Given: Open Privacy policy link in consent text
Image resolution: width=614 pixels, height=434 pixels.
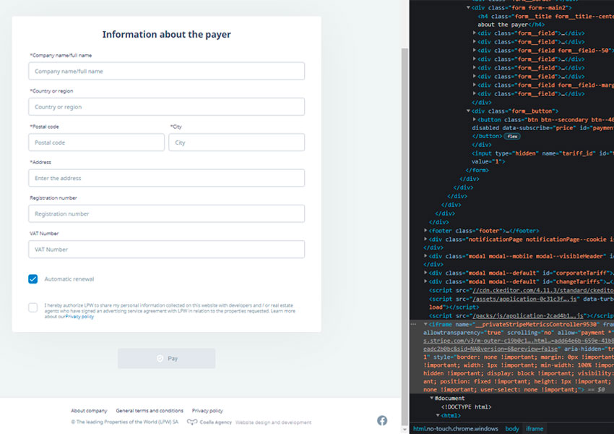Looking at the screenshot, I should 79,317.
